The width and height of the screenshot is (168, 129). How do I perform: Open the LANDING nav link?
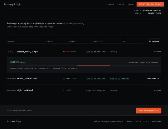coord(110,4)
